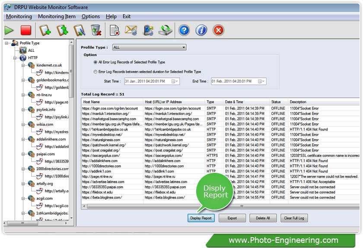
Task: Click the End Time date field
Action: tap(239, 81)
